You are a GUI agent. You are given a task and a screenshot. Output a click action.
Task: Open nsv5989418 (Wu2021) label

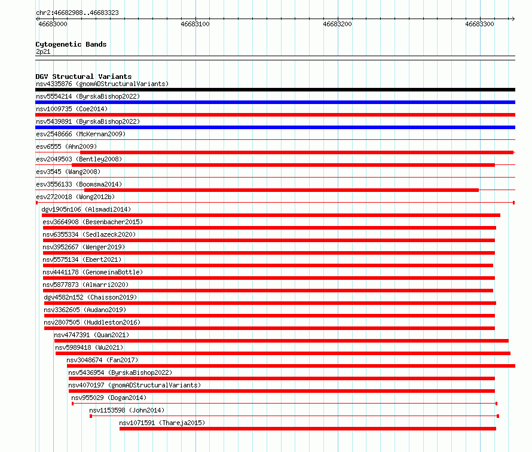coord(89,347)
